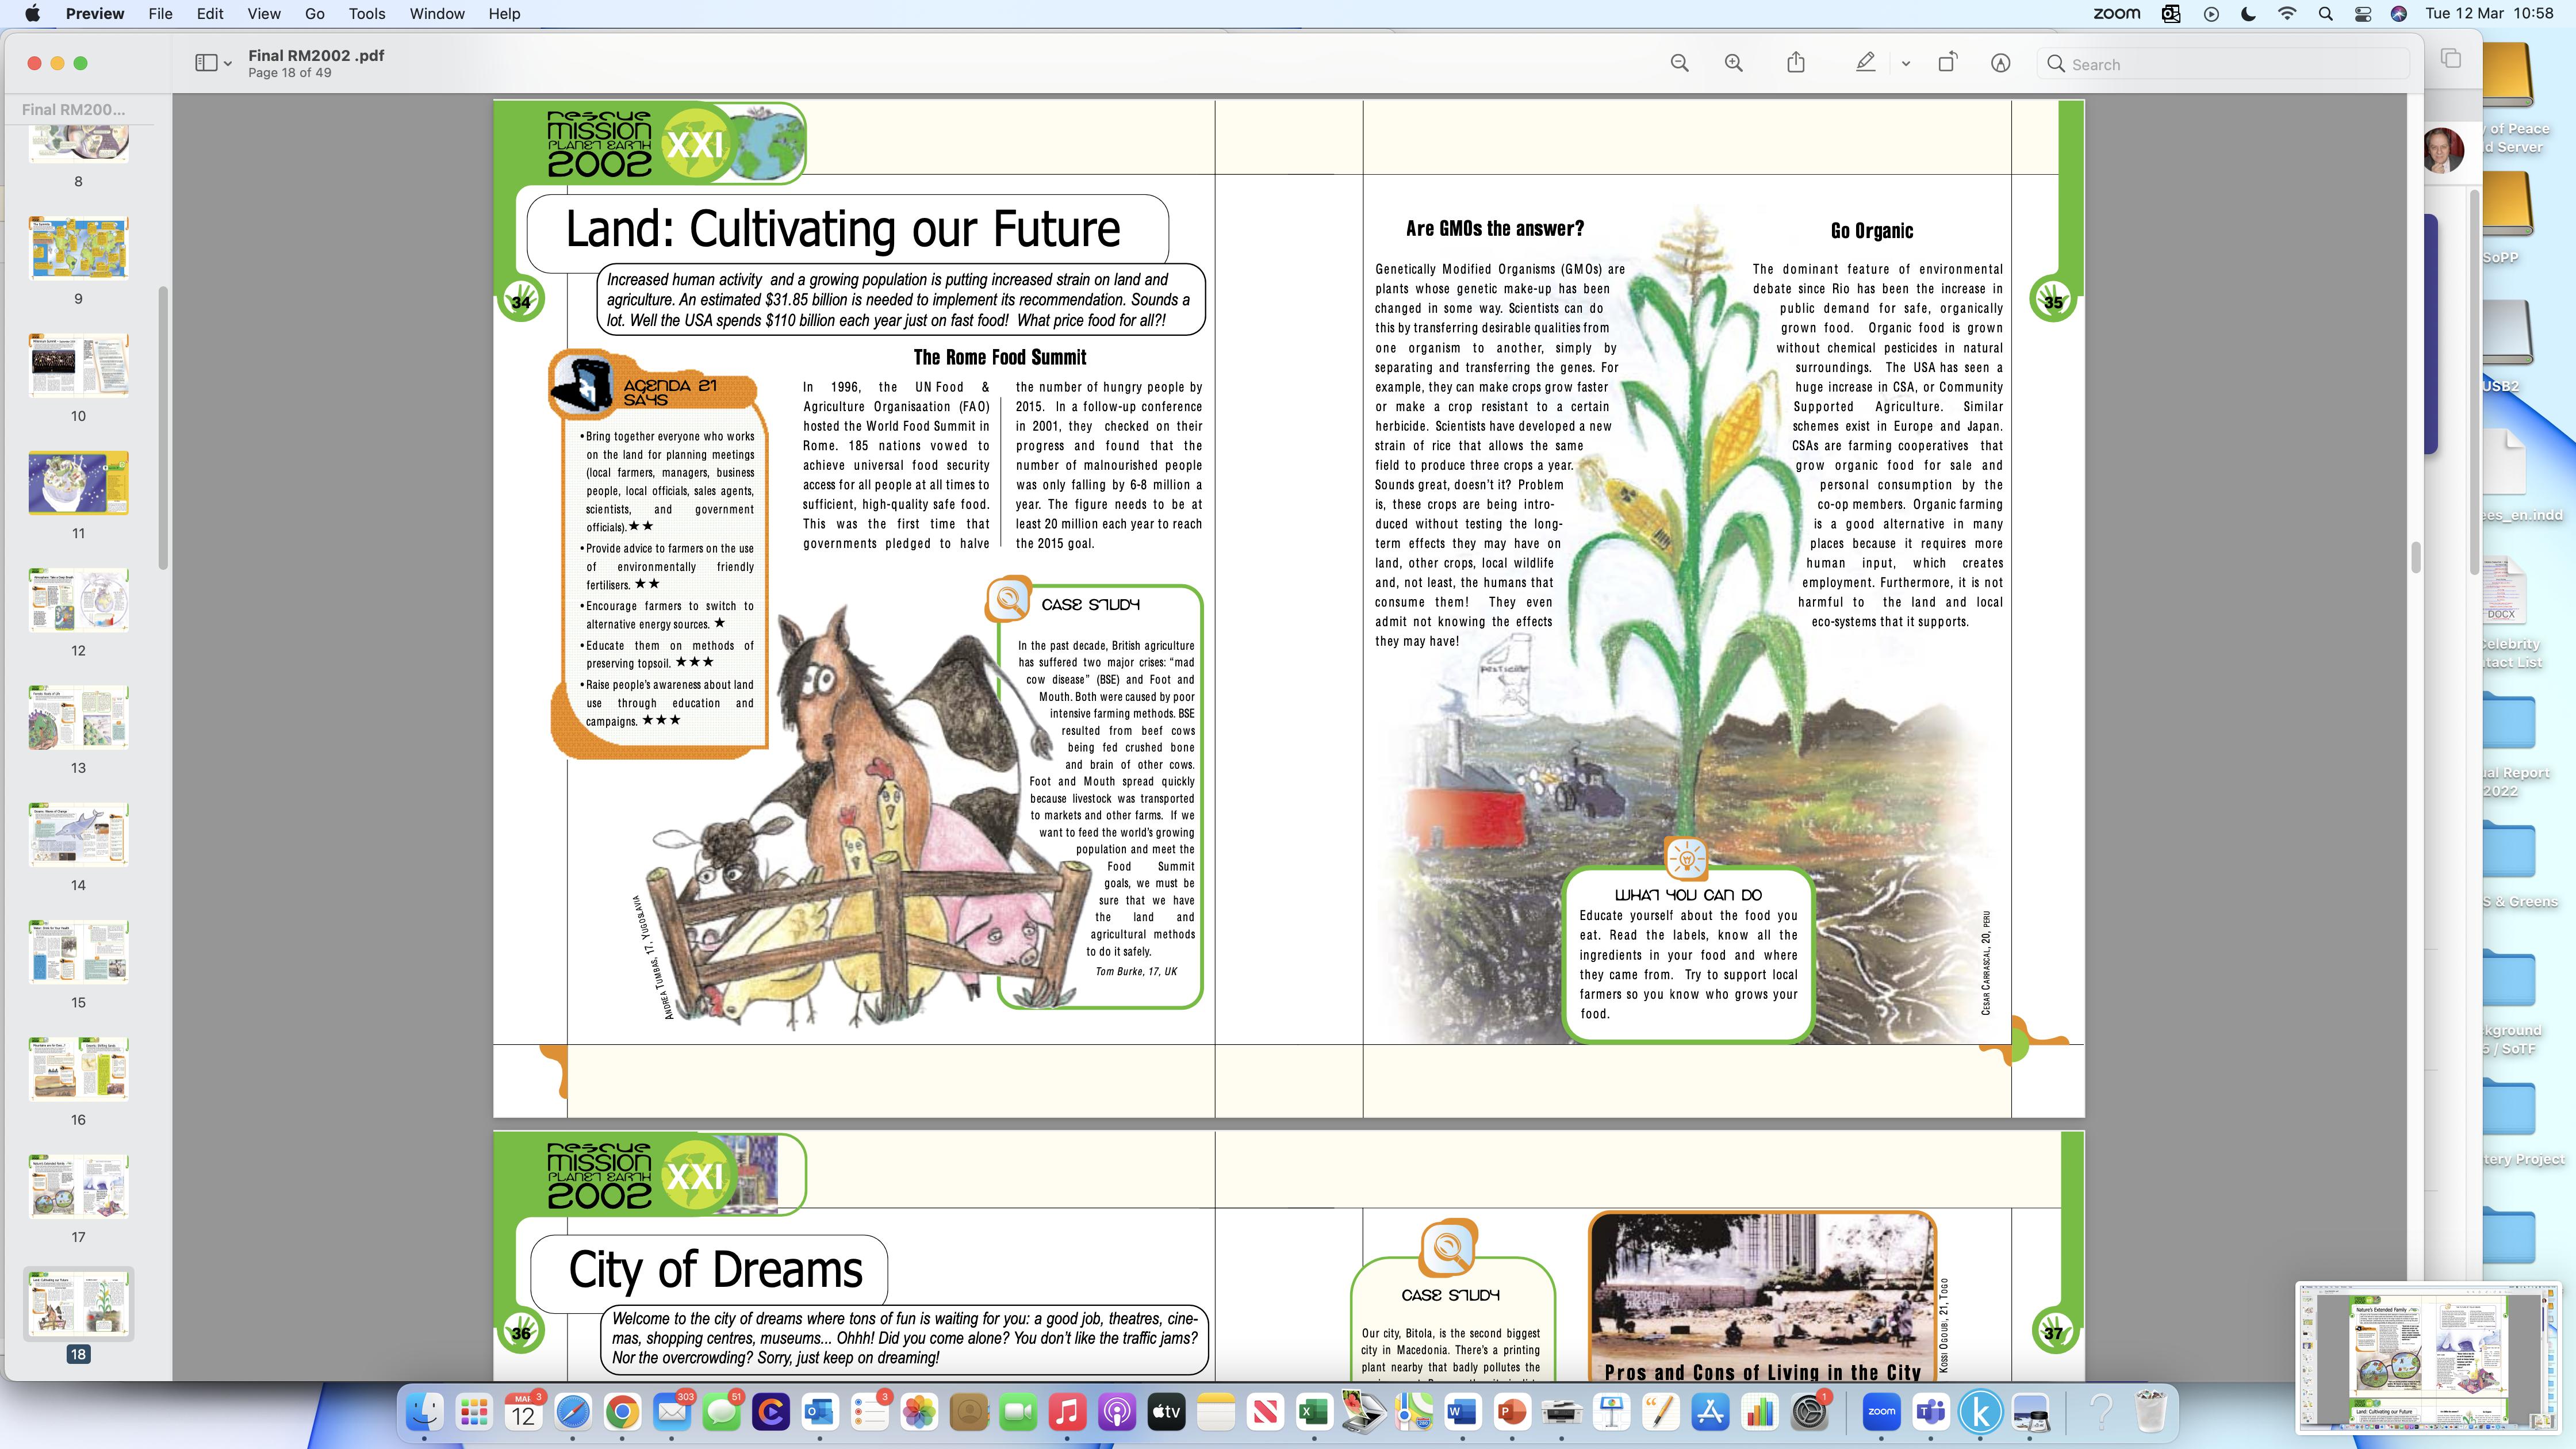Screen dimensions: 2576x1449
Task: Click the document's vertical scrollbar handle
Action: (x=2415, y=557)
